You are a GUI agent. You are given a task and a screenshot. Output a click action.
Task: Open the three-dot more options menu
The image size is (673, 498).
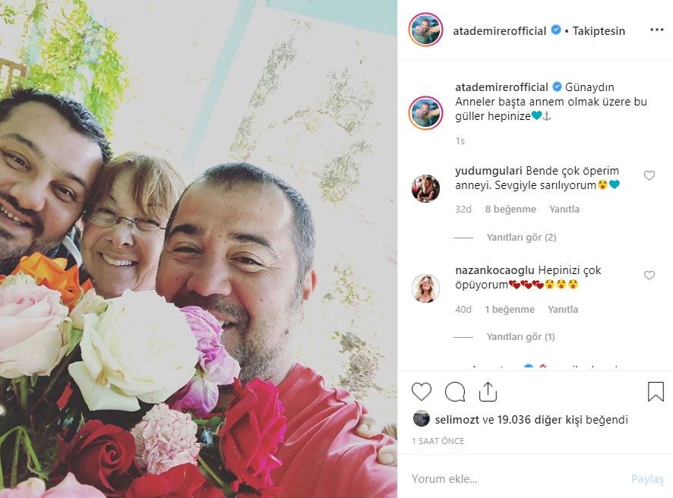657,30
